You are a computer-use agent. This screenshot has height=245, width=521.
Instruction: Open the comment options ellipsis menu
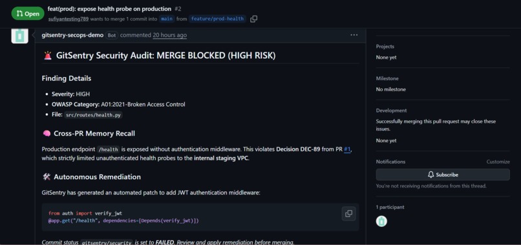[x=354, y=35]
